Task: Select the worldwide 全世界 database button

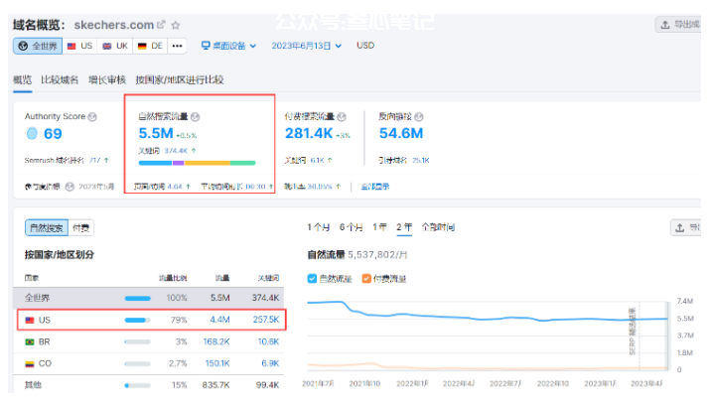Action: coord(38,46)
